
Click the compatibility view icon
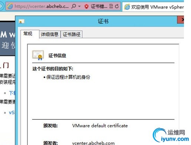(x=111, y=6)
